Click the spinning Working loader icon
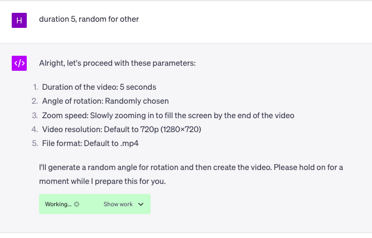Image resolution: width=372 pixels, height=238 pixels. [x=76, y=204]
